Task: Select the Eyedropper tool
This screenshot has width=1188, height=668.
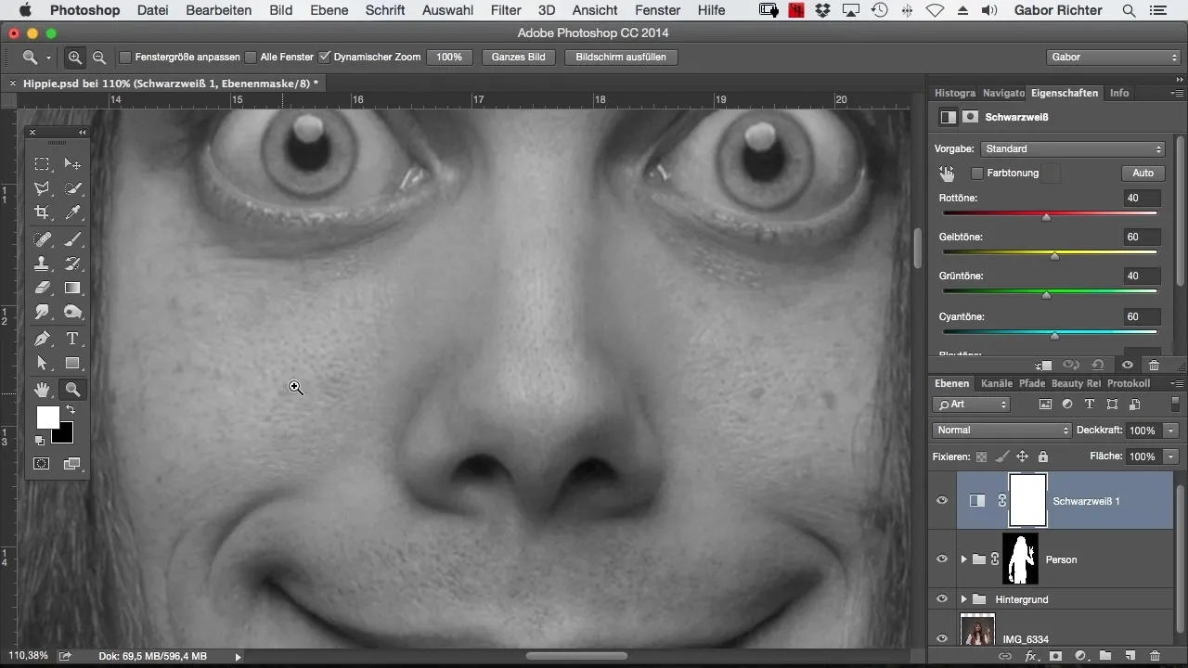Action: tap(72, 213)
